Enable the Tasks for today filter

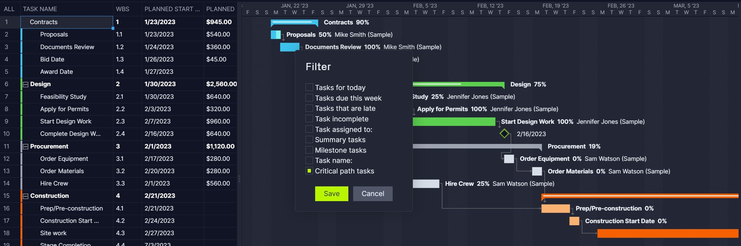tap(309, 87)
